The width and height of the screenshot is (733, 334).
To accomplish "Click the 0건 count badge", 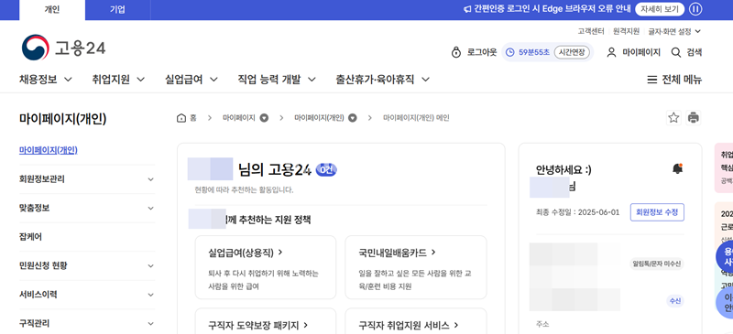I will pyautogui.click(x=326, y=170).
